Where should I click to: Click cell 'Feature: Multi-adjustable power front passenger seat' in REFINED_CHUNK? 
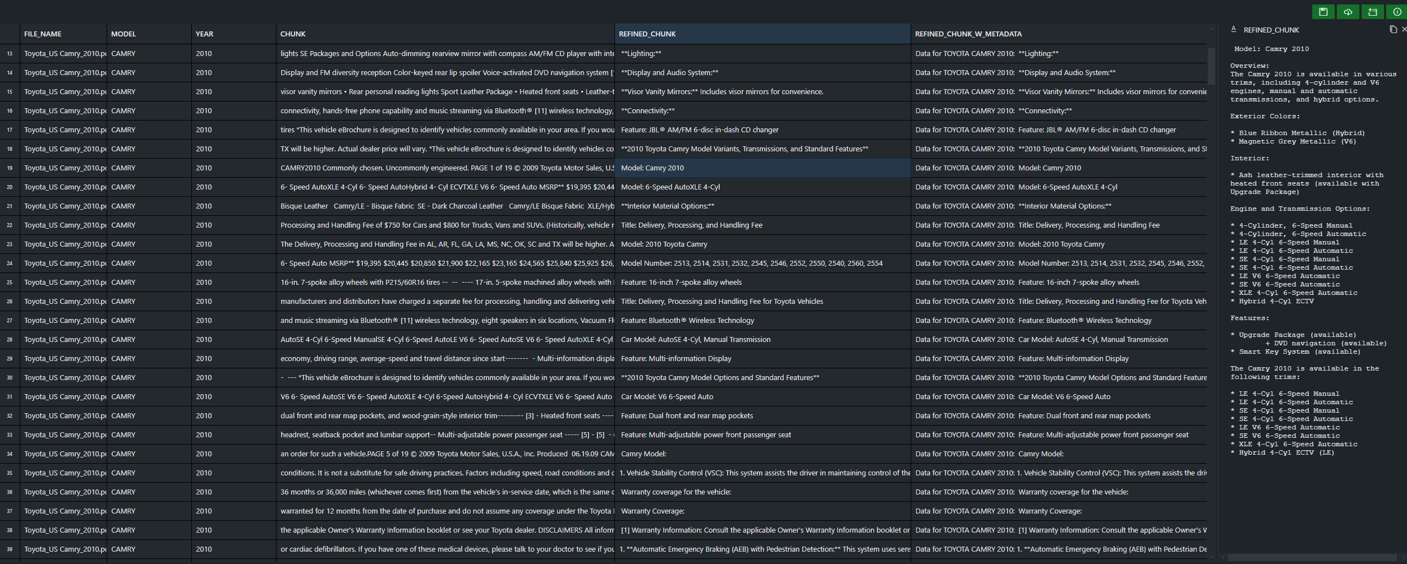(x=762, y=435)
